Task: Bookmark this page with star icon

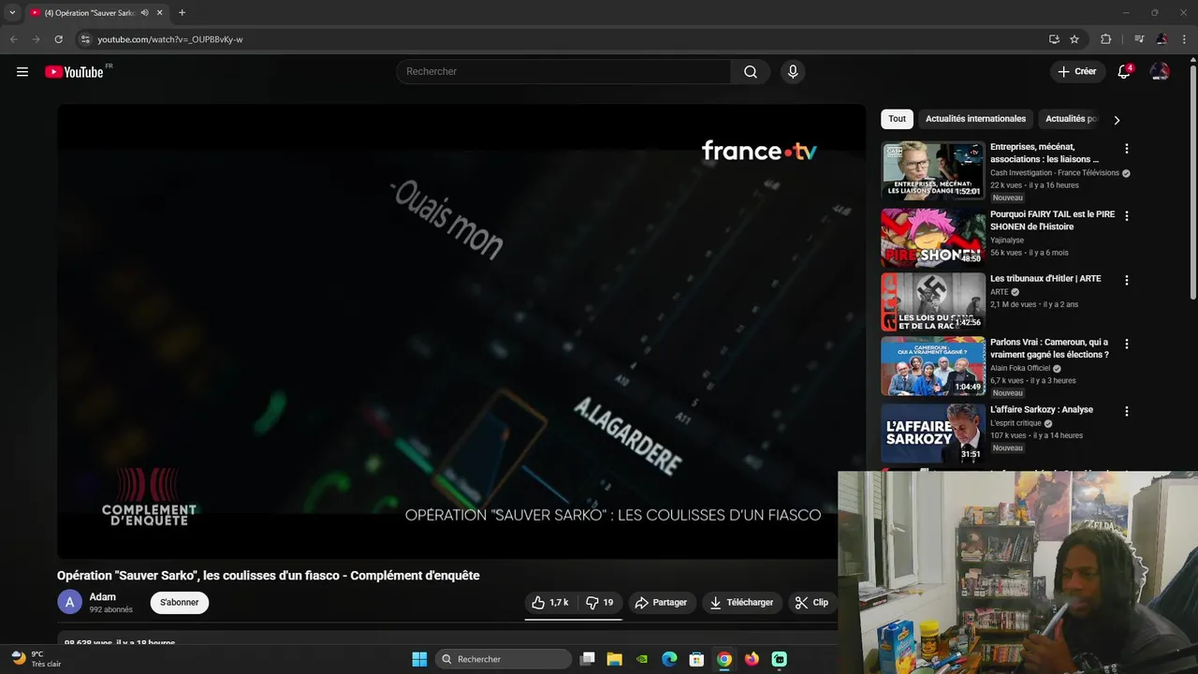Action: (1074, 39)
